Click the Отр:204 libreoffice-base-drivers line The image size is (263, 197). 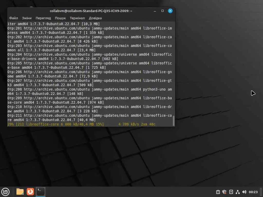pyautogui.click(x=90, y=56)
